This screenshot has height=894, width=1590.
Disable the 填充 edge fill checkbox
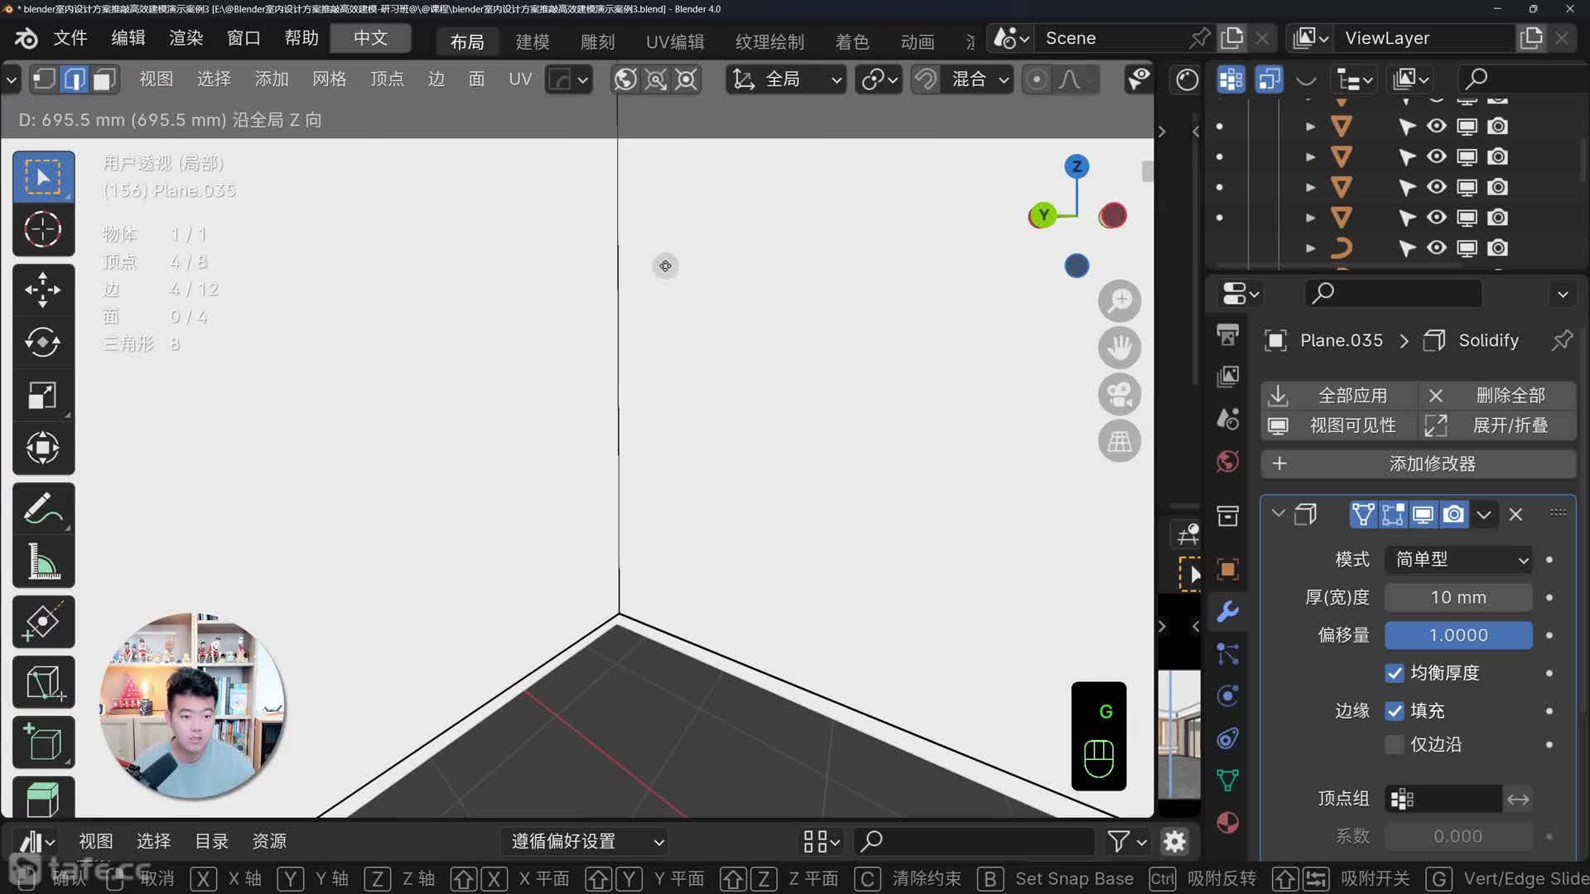click(x=1395, y=710)
